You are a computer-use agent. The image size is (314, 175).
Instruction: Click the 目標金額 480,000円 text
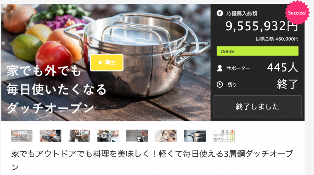pos(277,39)
